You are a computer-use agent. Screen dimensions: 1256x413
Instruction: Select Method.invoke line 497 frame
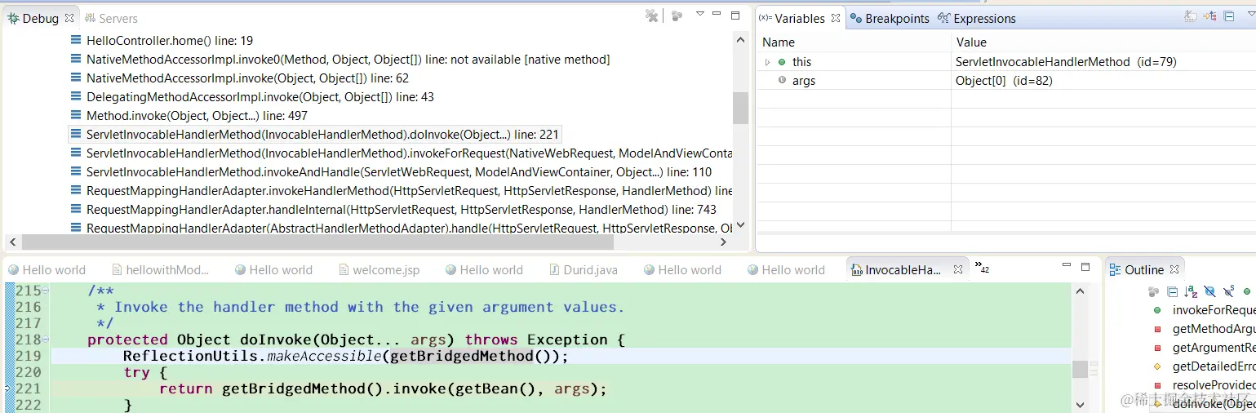click(189, 116)
